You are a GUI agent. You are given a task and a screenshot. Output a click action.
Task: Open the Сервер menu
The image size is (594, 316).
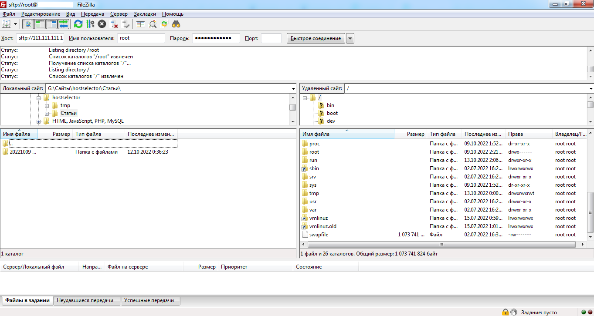(x=119, y=14)
